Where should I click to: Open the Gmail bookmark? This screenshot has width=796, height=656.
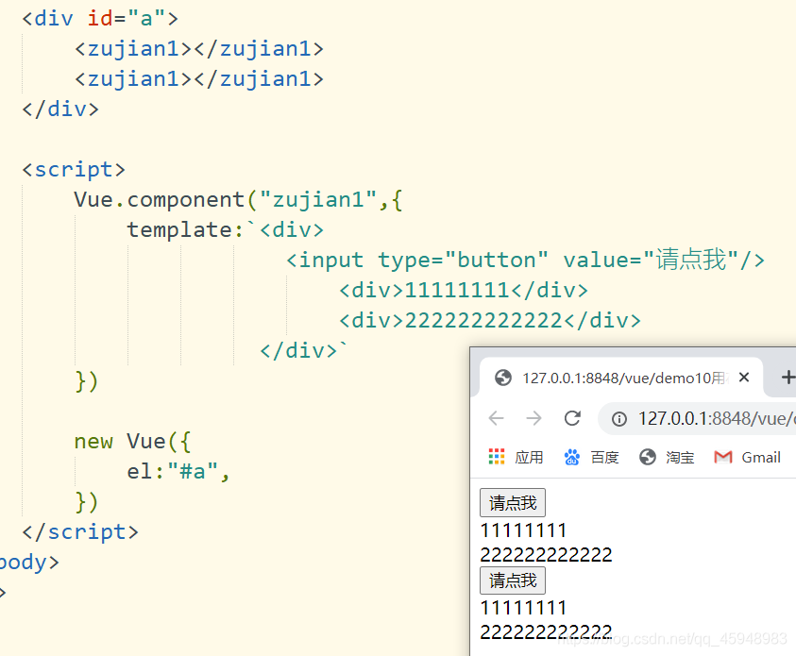click(747, 457)
